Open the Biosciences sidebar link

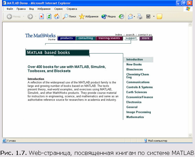coord(134,69)
